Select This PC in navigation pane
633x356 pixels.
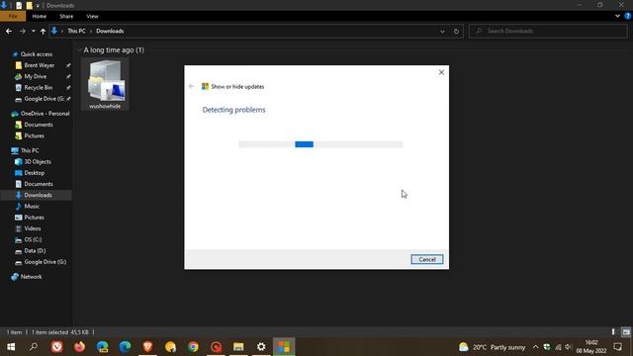point(30,150)
